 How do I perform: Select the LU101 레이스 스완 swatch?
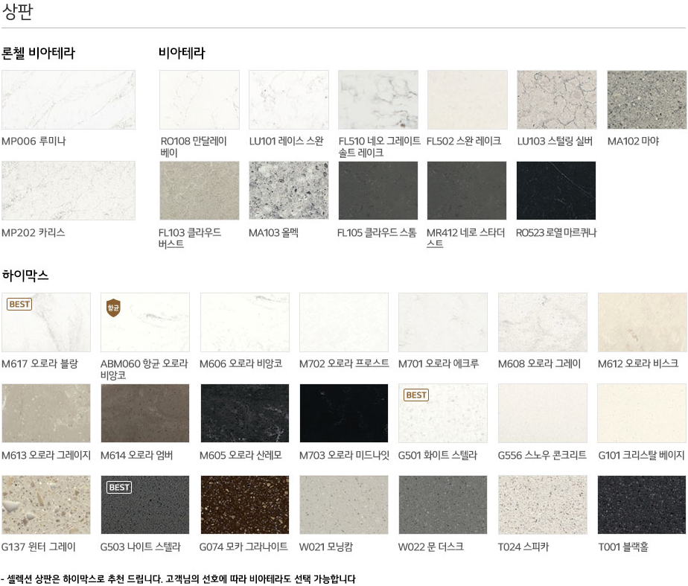click(x=289, y=100)
